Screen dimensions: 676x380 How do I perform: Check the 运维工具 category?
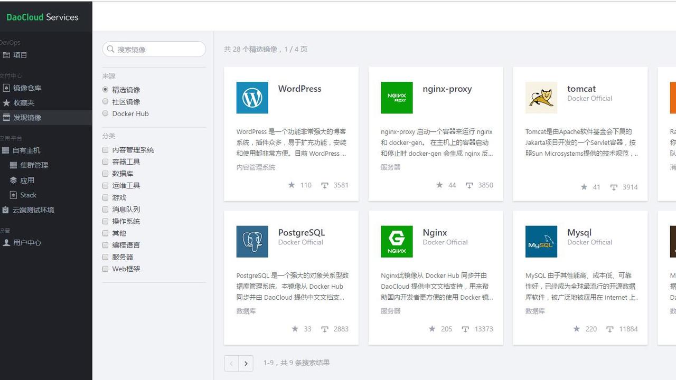tap(106, 185)
